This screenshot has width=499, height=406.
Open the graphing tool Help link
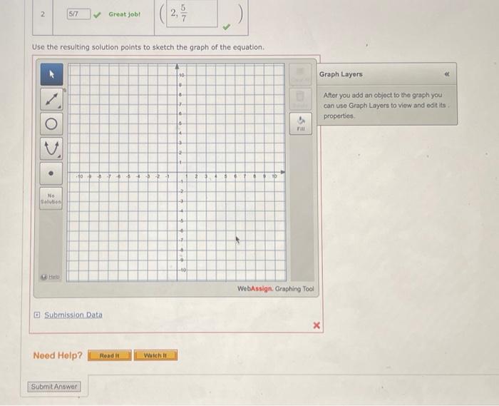[51, 277]
